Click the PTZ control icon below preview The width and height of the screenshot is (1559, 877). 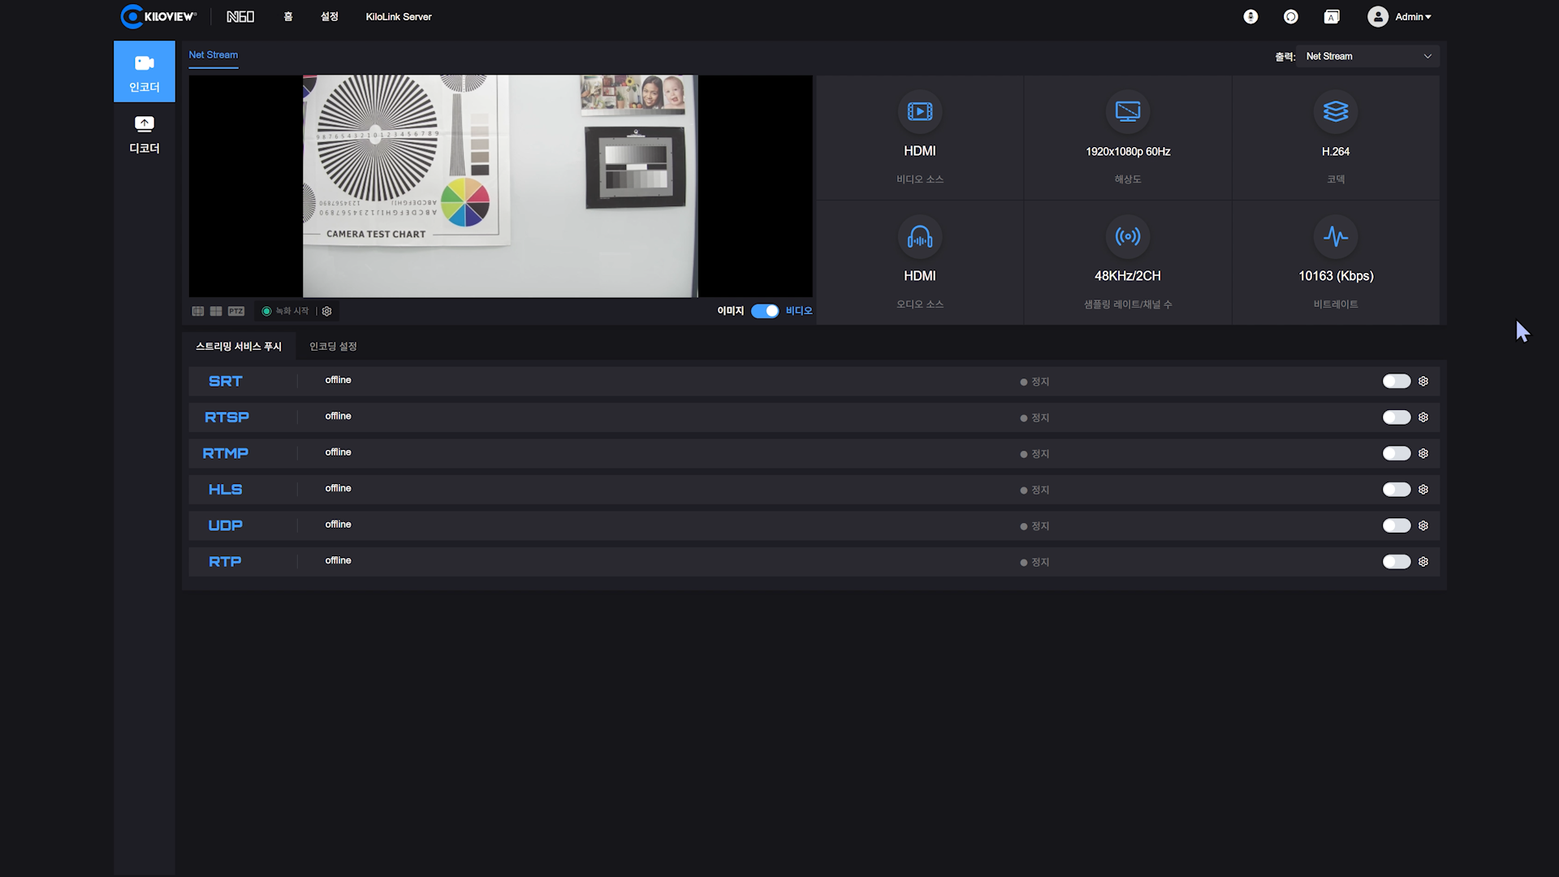pos(236,311)
